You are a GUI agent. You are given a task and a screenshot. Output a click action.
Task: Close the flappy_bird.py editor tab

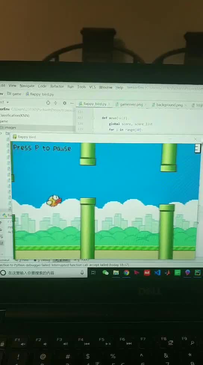pos(109,104)
